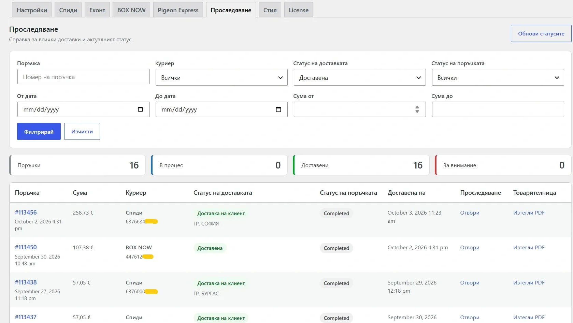Click Изтегли PDF for order #113456
Viewport: 573px width, 323px height.
529,212
